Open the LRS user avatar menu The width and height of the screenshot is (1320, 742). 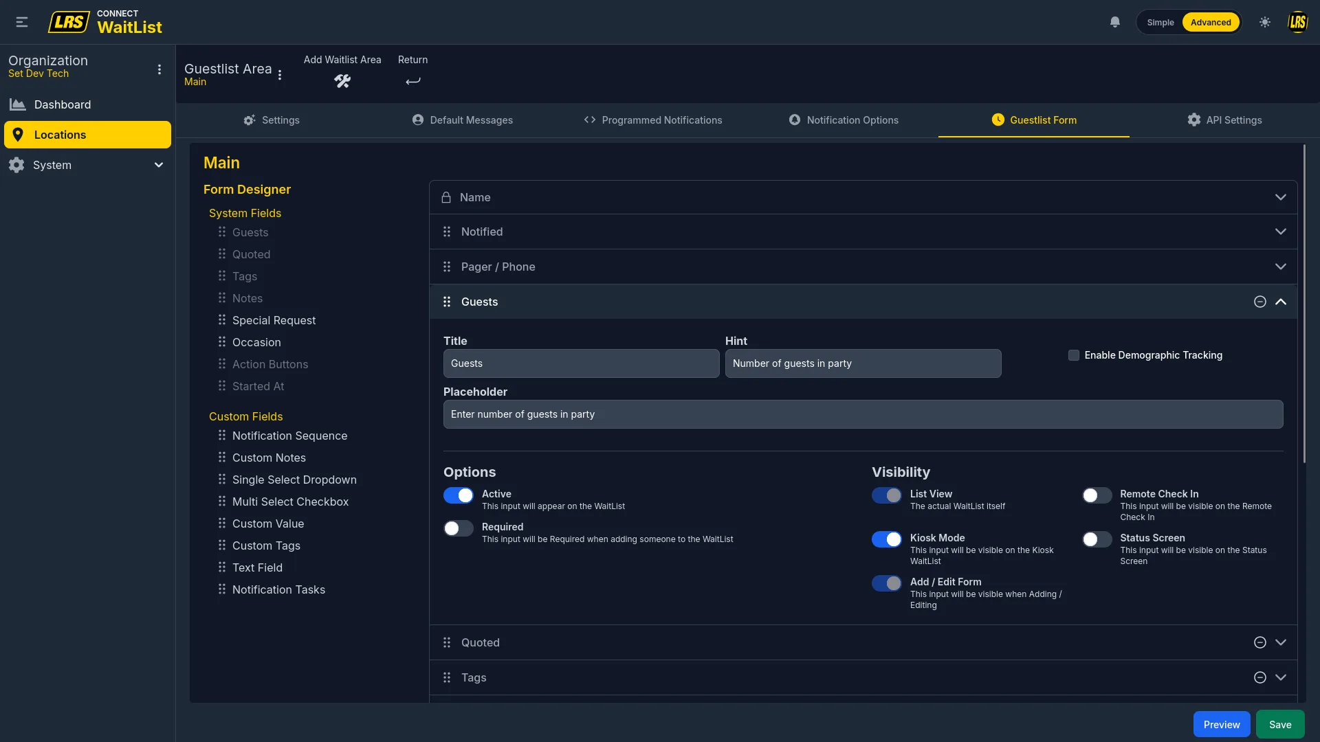point(1297,22)
